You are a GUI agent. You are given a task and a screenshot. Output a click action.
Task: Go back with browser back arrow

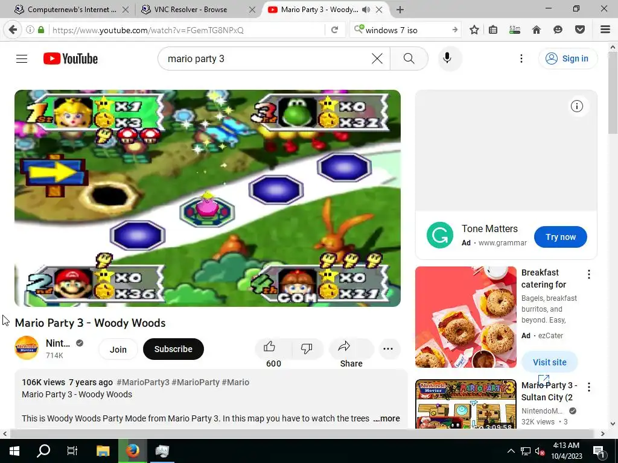coord(13,30)
